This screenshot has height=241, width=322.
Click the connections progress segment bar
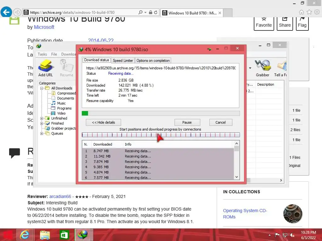click(161, 135)
